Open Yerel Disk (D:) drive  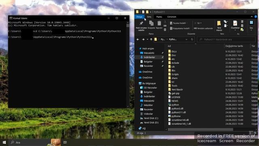[x=149, y=122]
